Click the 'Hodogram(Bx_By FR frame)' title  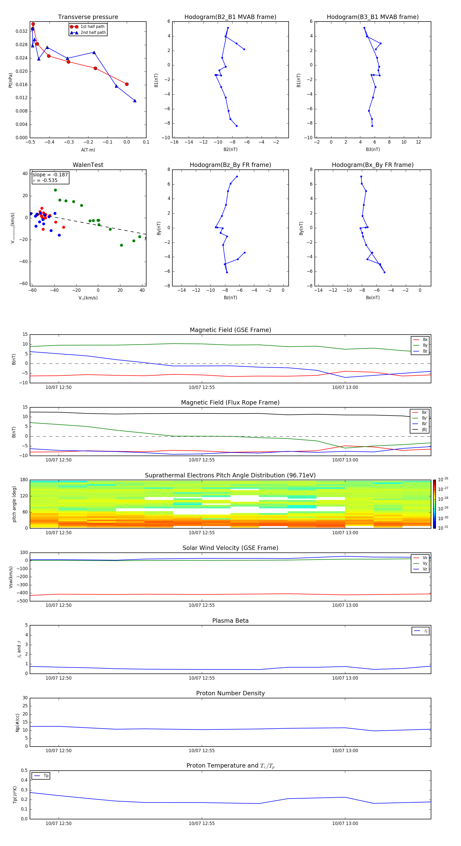373,165
